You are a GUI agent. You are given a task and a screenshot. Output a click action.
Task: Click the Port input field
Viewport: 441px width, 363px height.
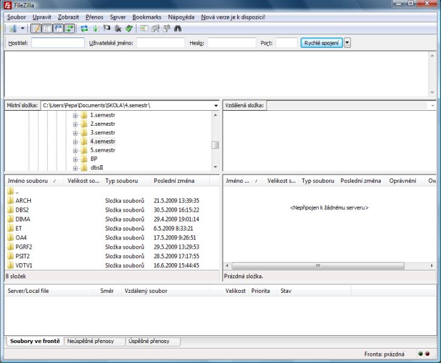[x=286, y=43]
